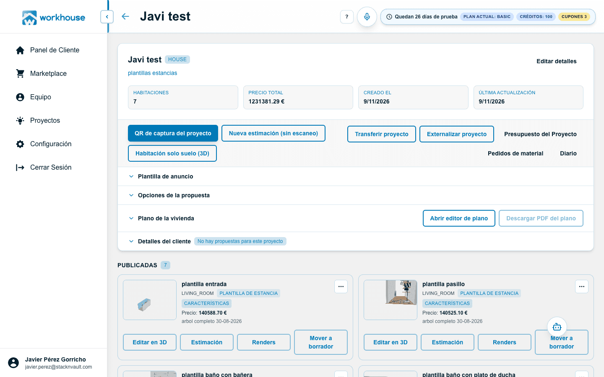Open Presupuesto del Proyecto link
604x377 pixels.
[540, 134]
